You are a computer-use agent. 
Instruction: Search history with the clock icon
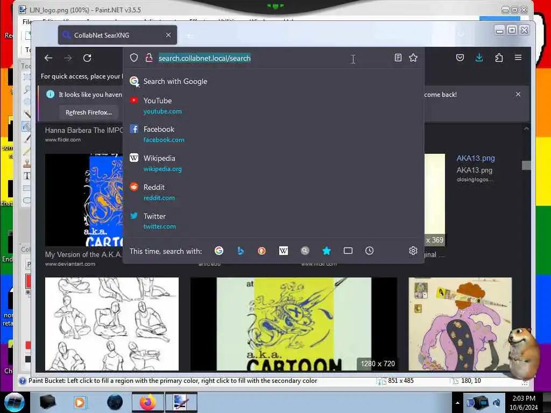[x=369, y=251]
